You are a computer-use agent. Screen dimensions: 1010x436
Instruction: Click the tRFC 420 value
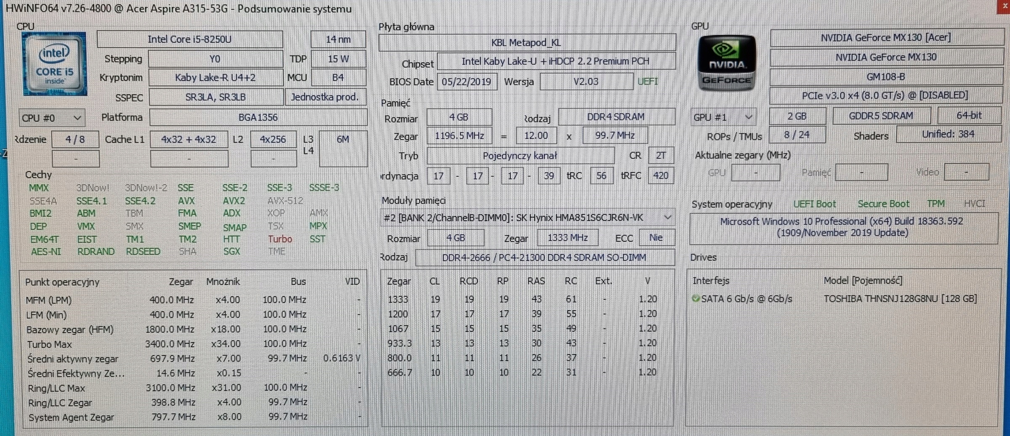[661, 175]
